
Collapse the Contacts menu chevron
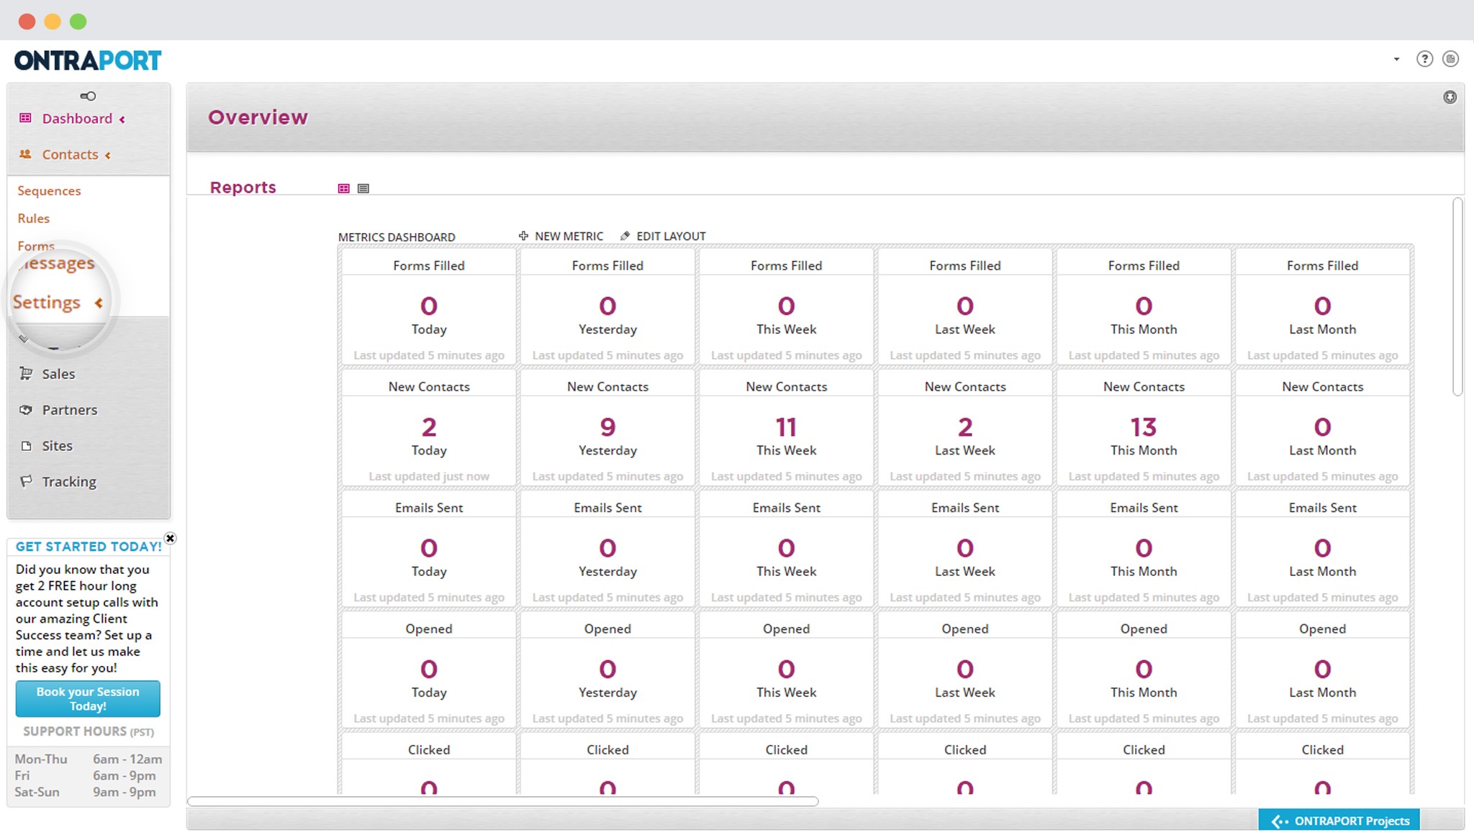point(108,155)
